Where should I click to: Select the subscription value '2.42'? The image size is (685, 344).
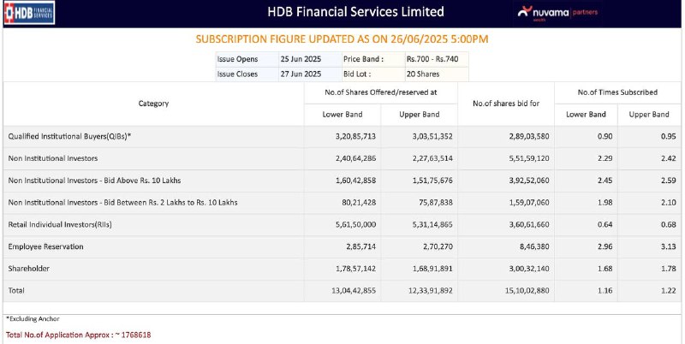(x=669, y=158)
